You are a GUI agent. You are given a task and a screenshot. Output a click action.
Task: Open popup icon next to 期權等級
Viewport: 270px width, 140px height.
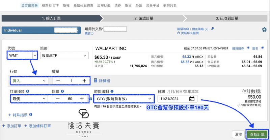pyautogui.click(x=212, y=29)
